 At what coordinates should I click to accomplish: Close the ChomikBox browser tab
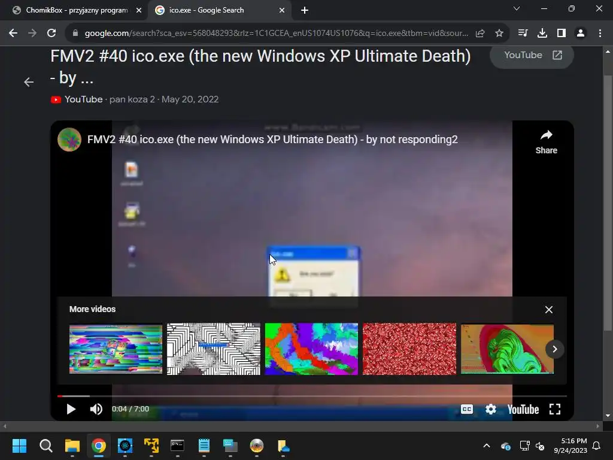(139, 11)
